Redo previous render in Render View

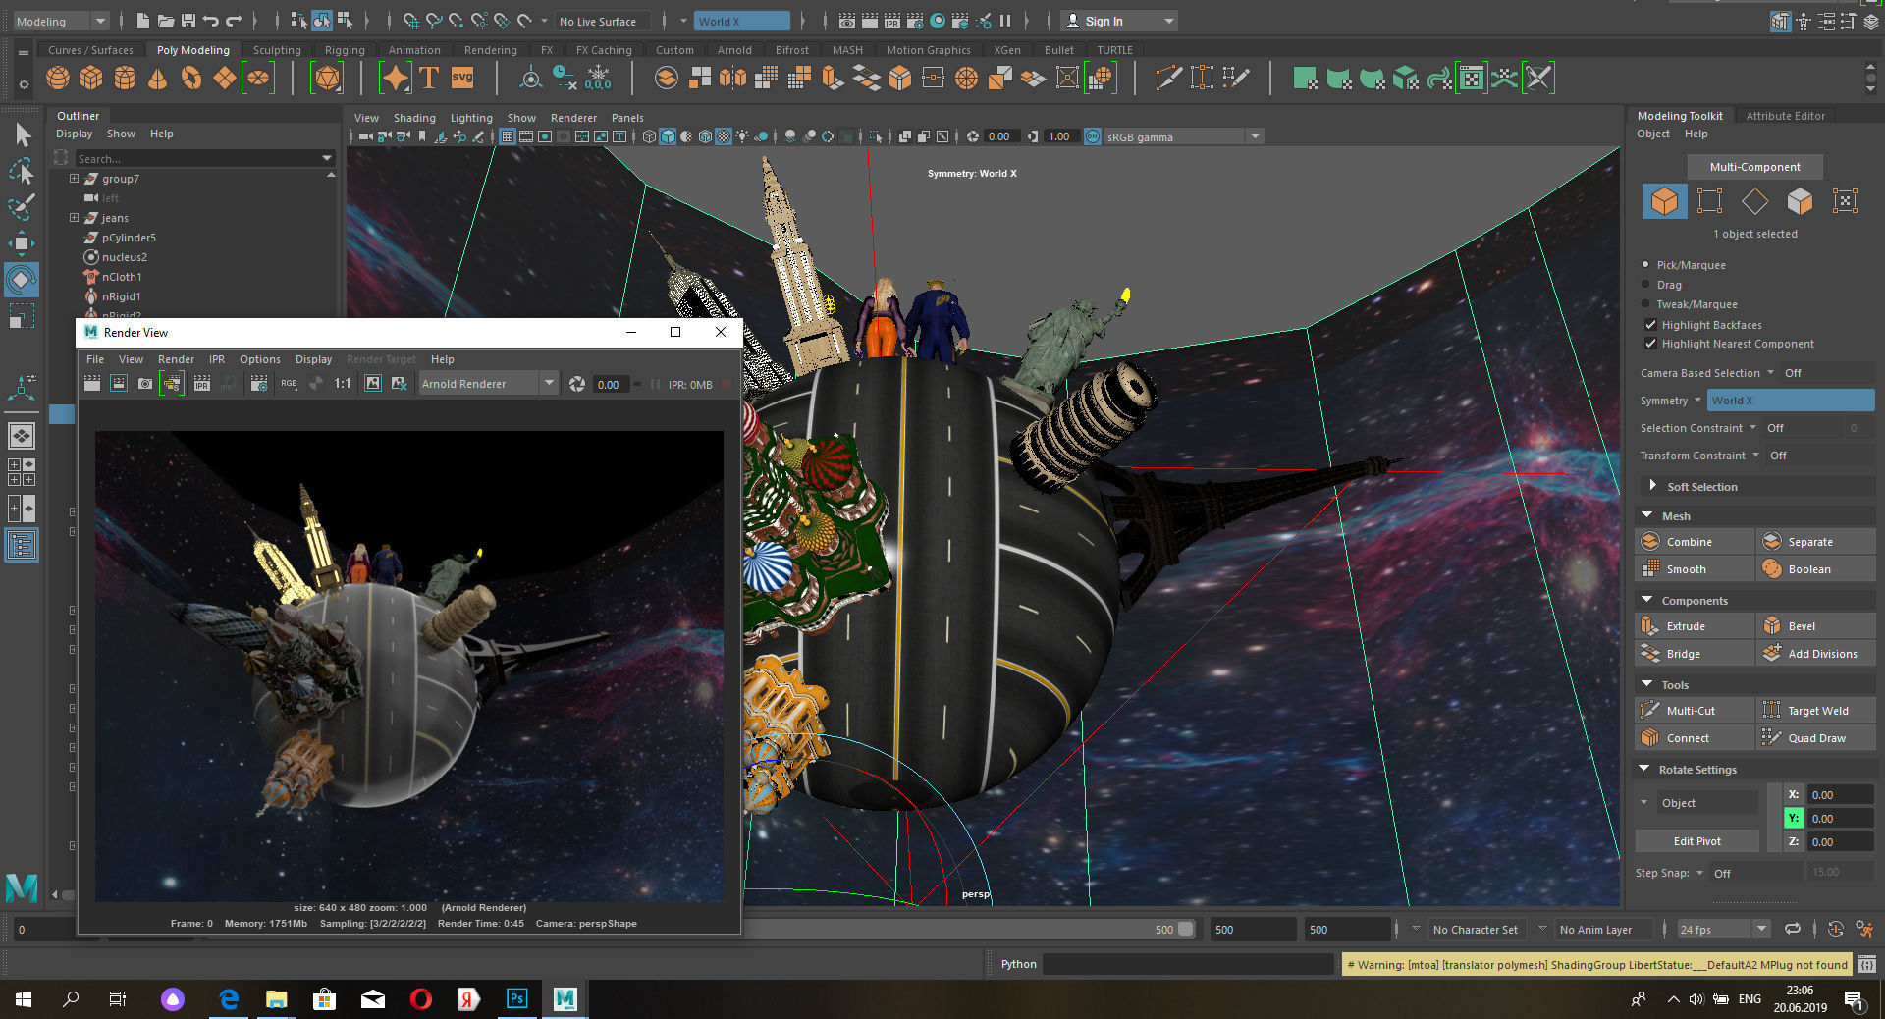(91, 384)
